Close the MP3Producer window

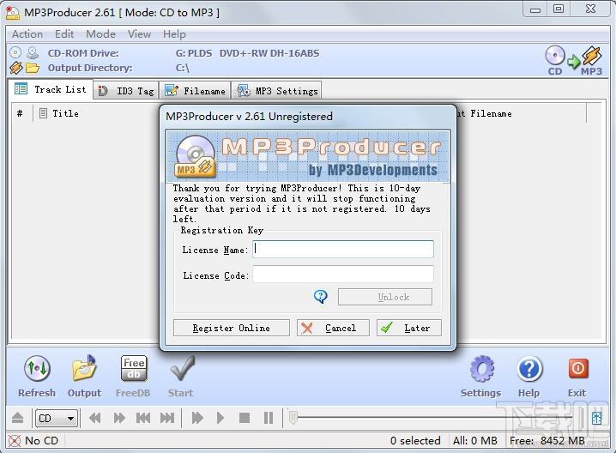(x=590, y=9)
